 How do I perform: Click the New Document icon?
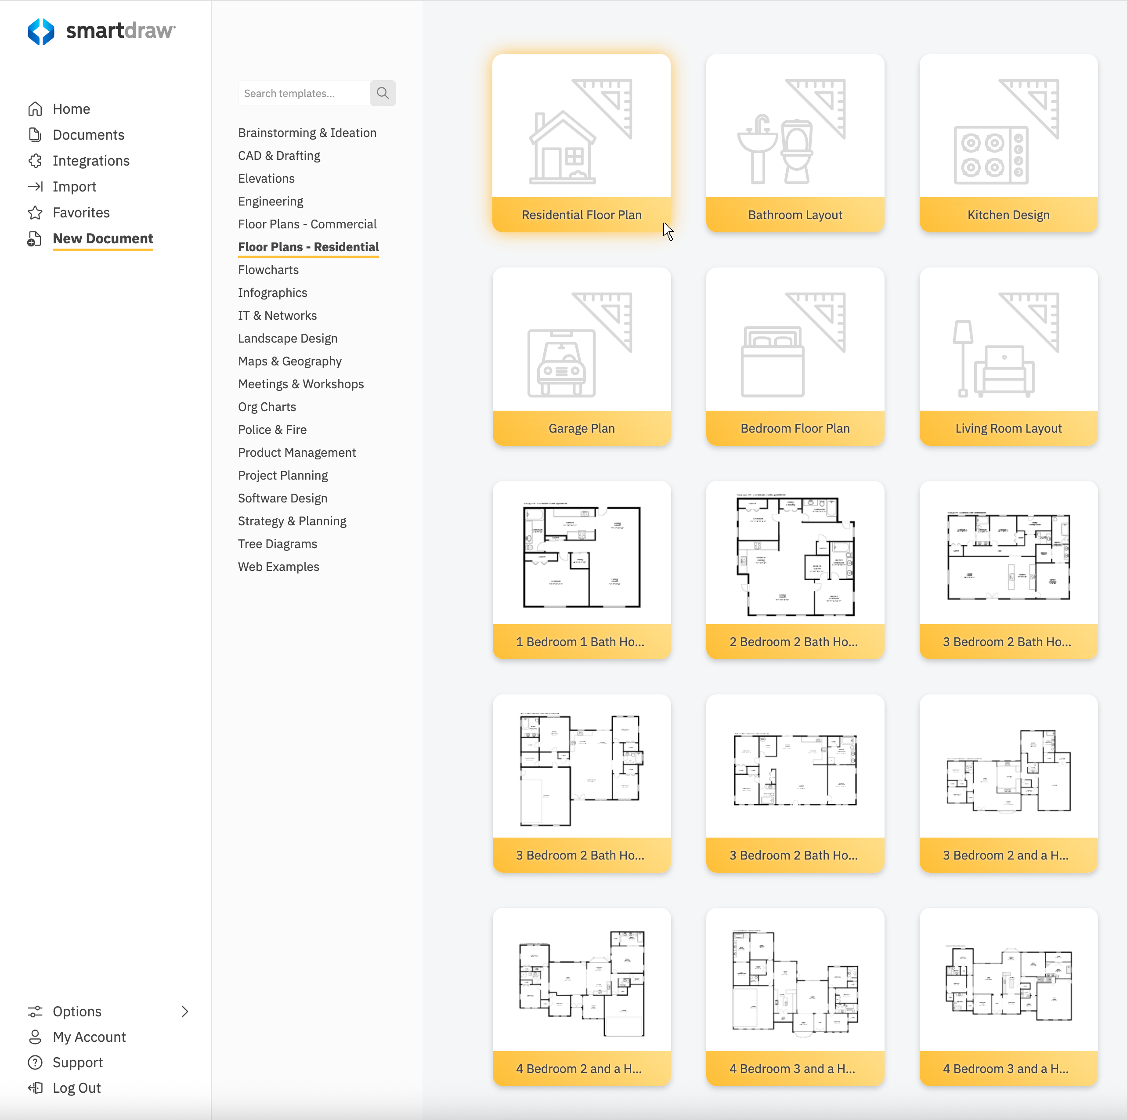click(35, 238)
